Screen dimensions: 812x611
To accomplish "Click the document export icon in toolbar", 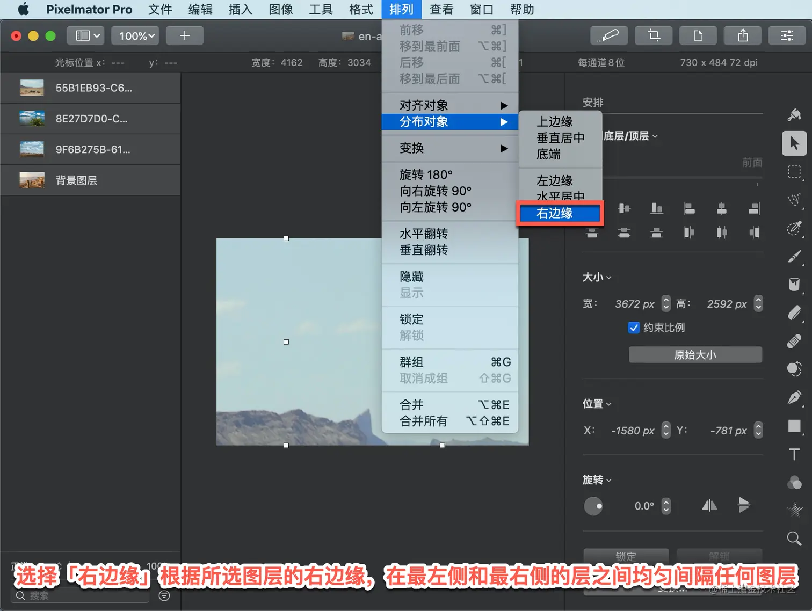I will [x=698, y=35].
